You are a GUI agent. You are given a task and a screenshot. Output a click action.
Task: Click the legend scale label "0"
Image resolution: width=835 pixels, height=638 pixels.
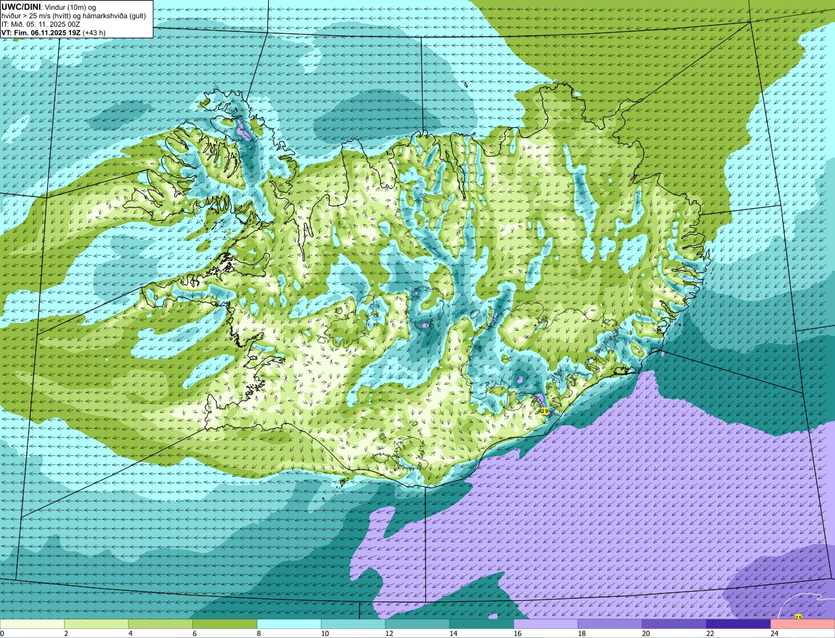coord(2,633)
